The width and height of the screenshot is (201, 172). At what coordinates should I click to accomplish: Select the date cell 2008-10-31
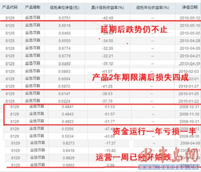pyautogui.click(x=189, y=121)
